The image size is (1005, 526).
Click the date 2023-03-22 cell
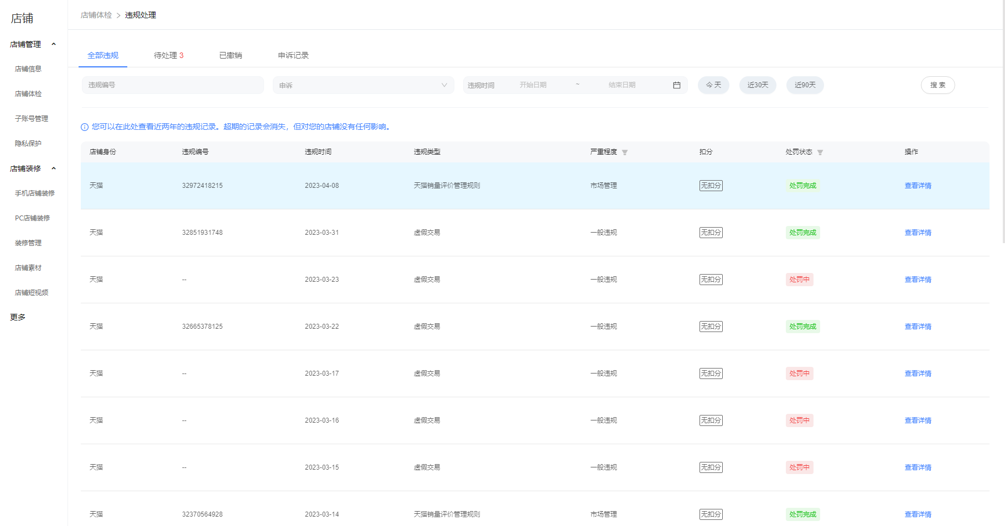[322, 327]
